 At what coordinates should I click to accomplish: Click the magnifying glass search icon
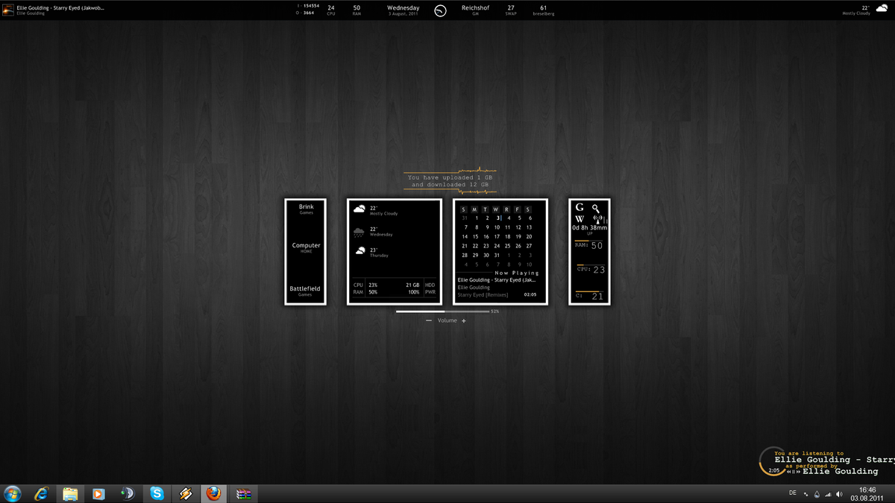tap(597, 209)
